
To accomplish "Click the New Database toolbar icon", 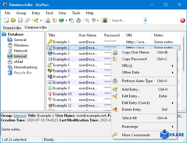I will point(6,20).
